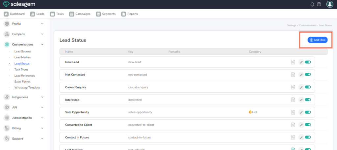Image resolution: width=337 pixels, height=150 pixels.
Task: Open the Campaigns tab
Action: 80,14
